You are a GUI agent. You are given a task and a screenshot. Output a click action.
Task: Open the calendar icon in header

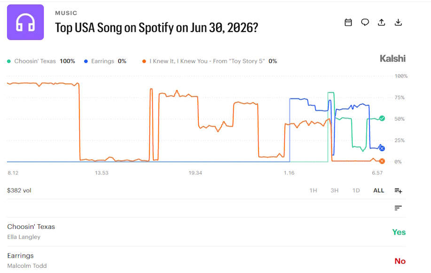(348, 22)
